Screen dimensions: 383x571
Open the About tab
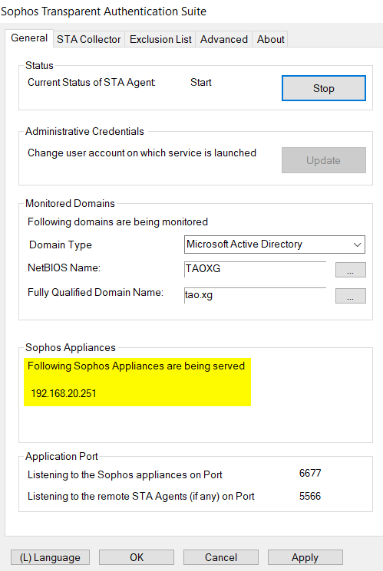point(270,39)
